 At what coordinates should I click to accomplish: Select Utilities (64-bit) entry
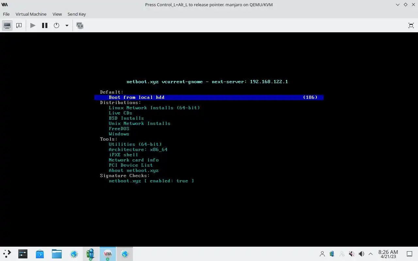(x=135, y=144)
